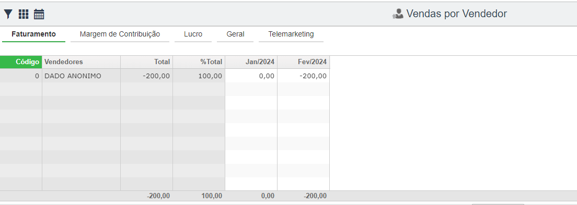Click the %Total cell showing 100,00

199,76
